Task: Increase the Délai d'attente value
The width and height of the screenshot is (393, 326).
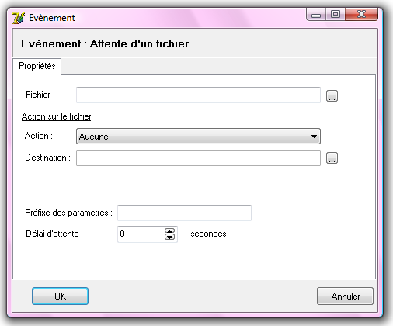Action: 169,231
